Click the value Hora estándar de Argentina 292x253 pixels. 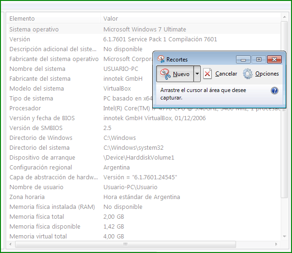tap(142, 197)
